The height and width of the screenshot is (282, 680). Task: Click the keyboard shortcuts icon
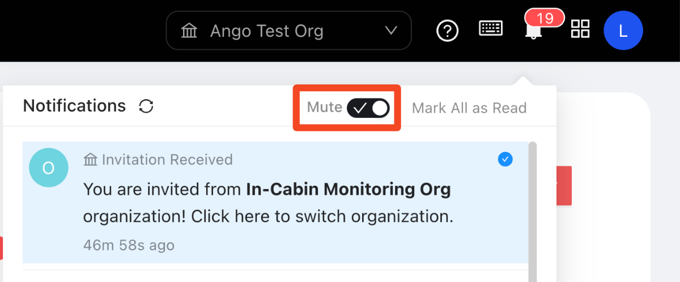coord(491,28)
